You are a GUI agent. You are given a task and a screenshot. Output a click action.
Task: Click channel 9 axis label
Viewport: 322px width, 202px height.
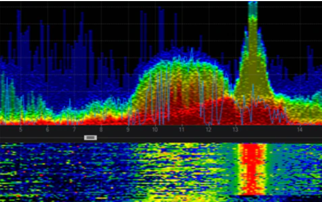(128, 130)
